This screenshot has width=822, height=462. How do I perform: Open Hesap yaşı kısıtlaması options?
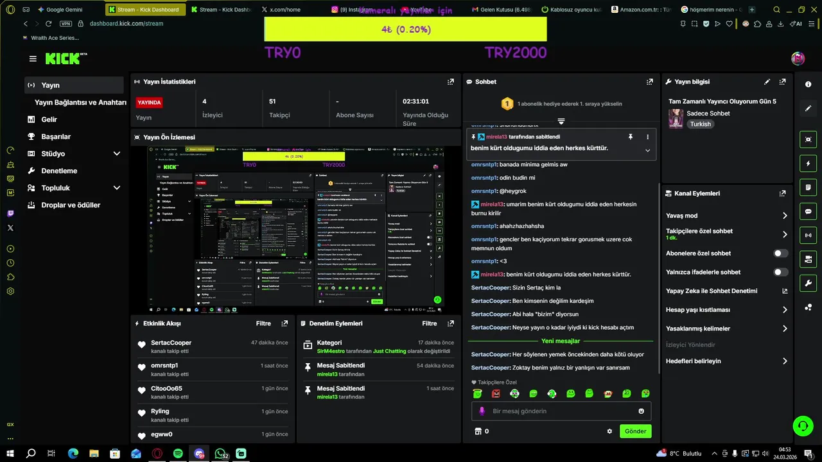point(726,310)
